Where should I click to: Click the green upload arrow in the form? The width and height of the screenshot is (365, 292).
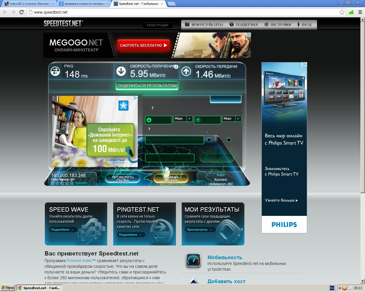[198, 120]
